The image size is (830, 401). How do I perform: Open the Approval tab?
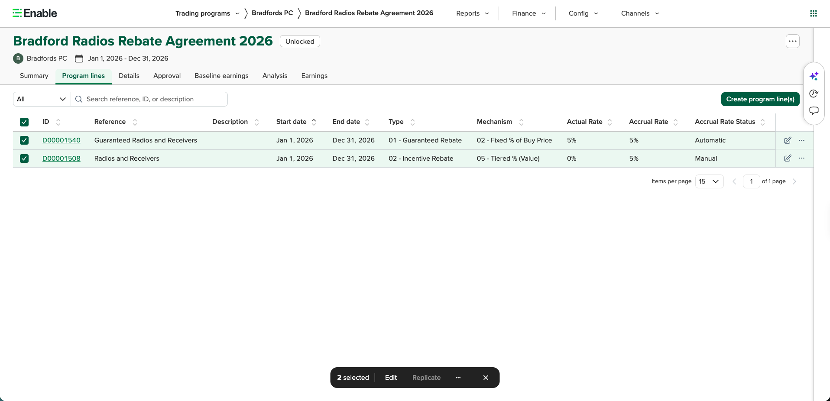tap(167, 76)
